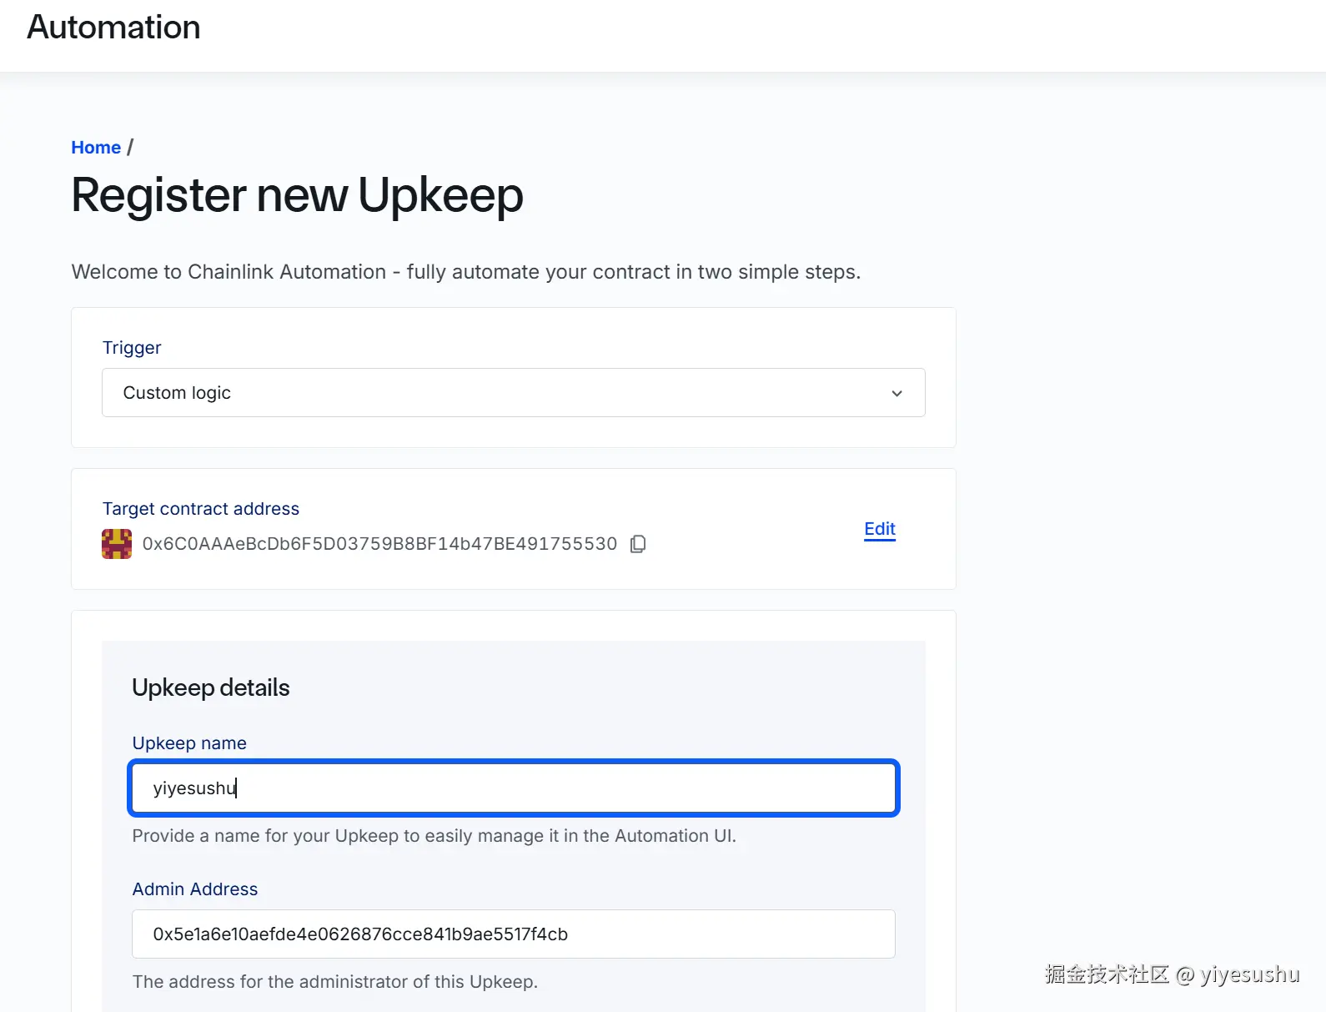Click the administrator address helper text
1326x1012 pixels.
[x=335, y=982]
